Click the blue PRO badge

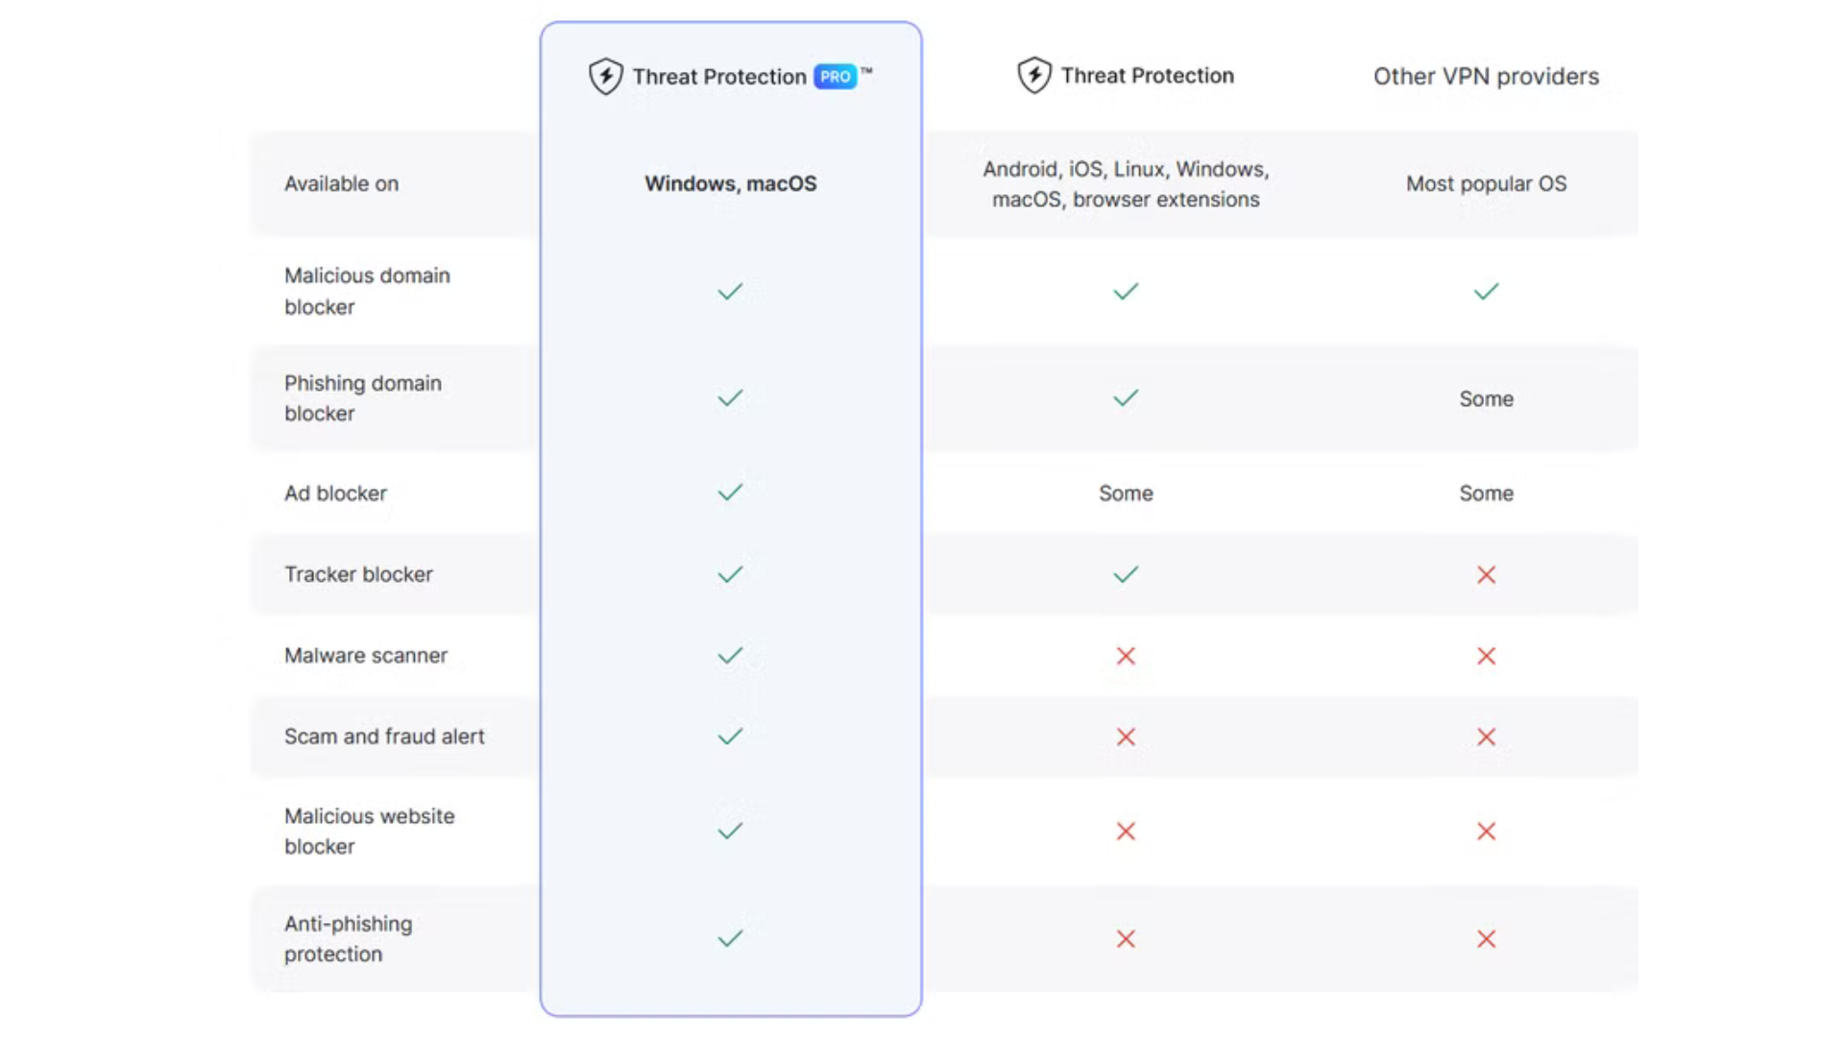(x=835, y=77)
